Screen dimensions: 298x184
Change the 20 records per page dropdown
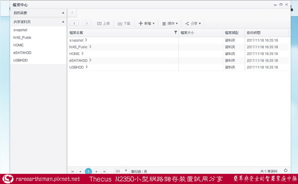pos(121,171)
